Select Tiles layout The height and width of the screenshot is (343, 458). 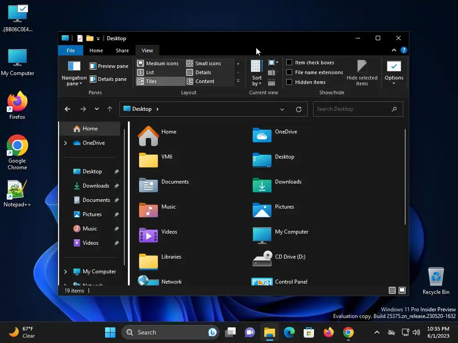161,81
